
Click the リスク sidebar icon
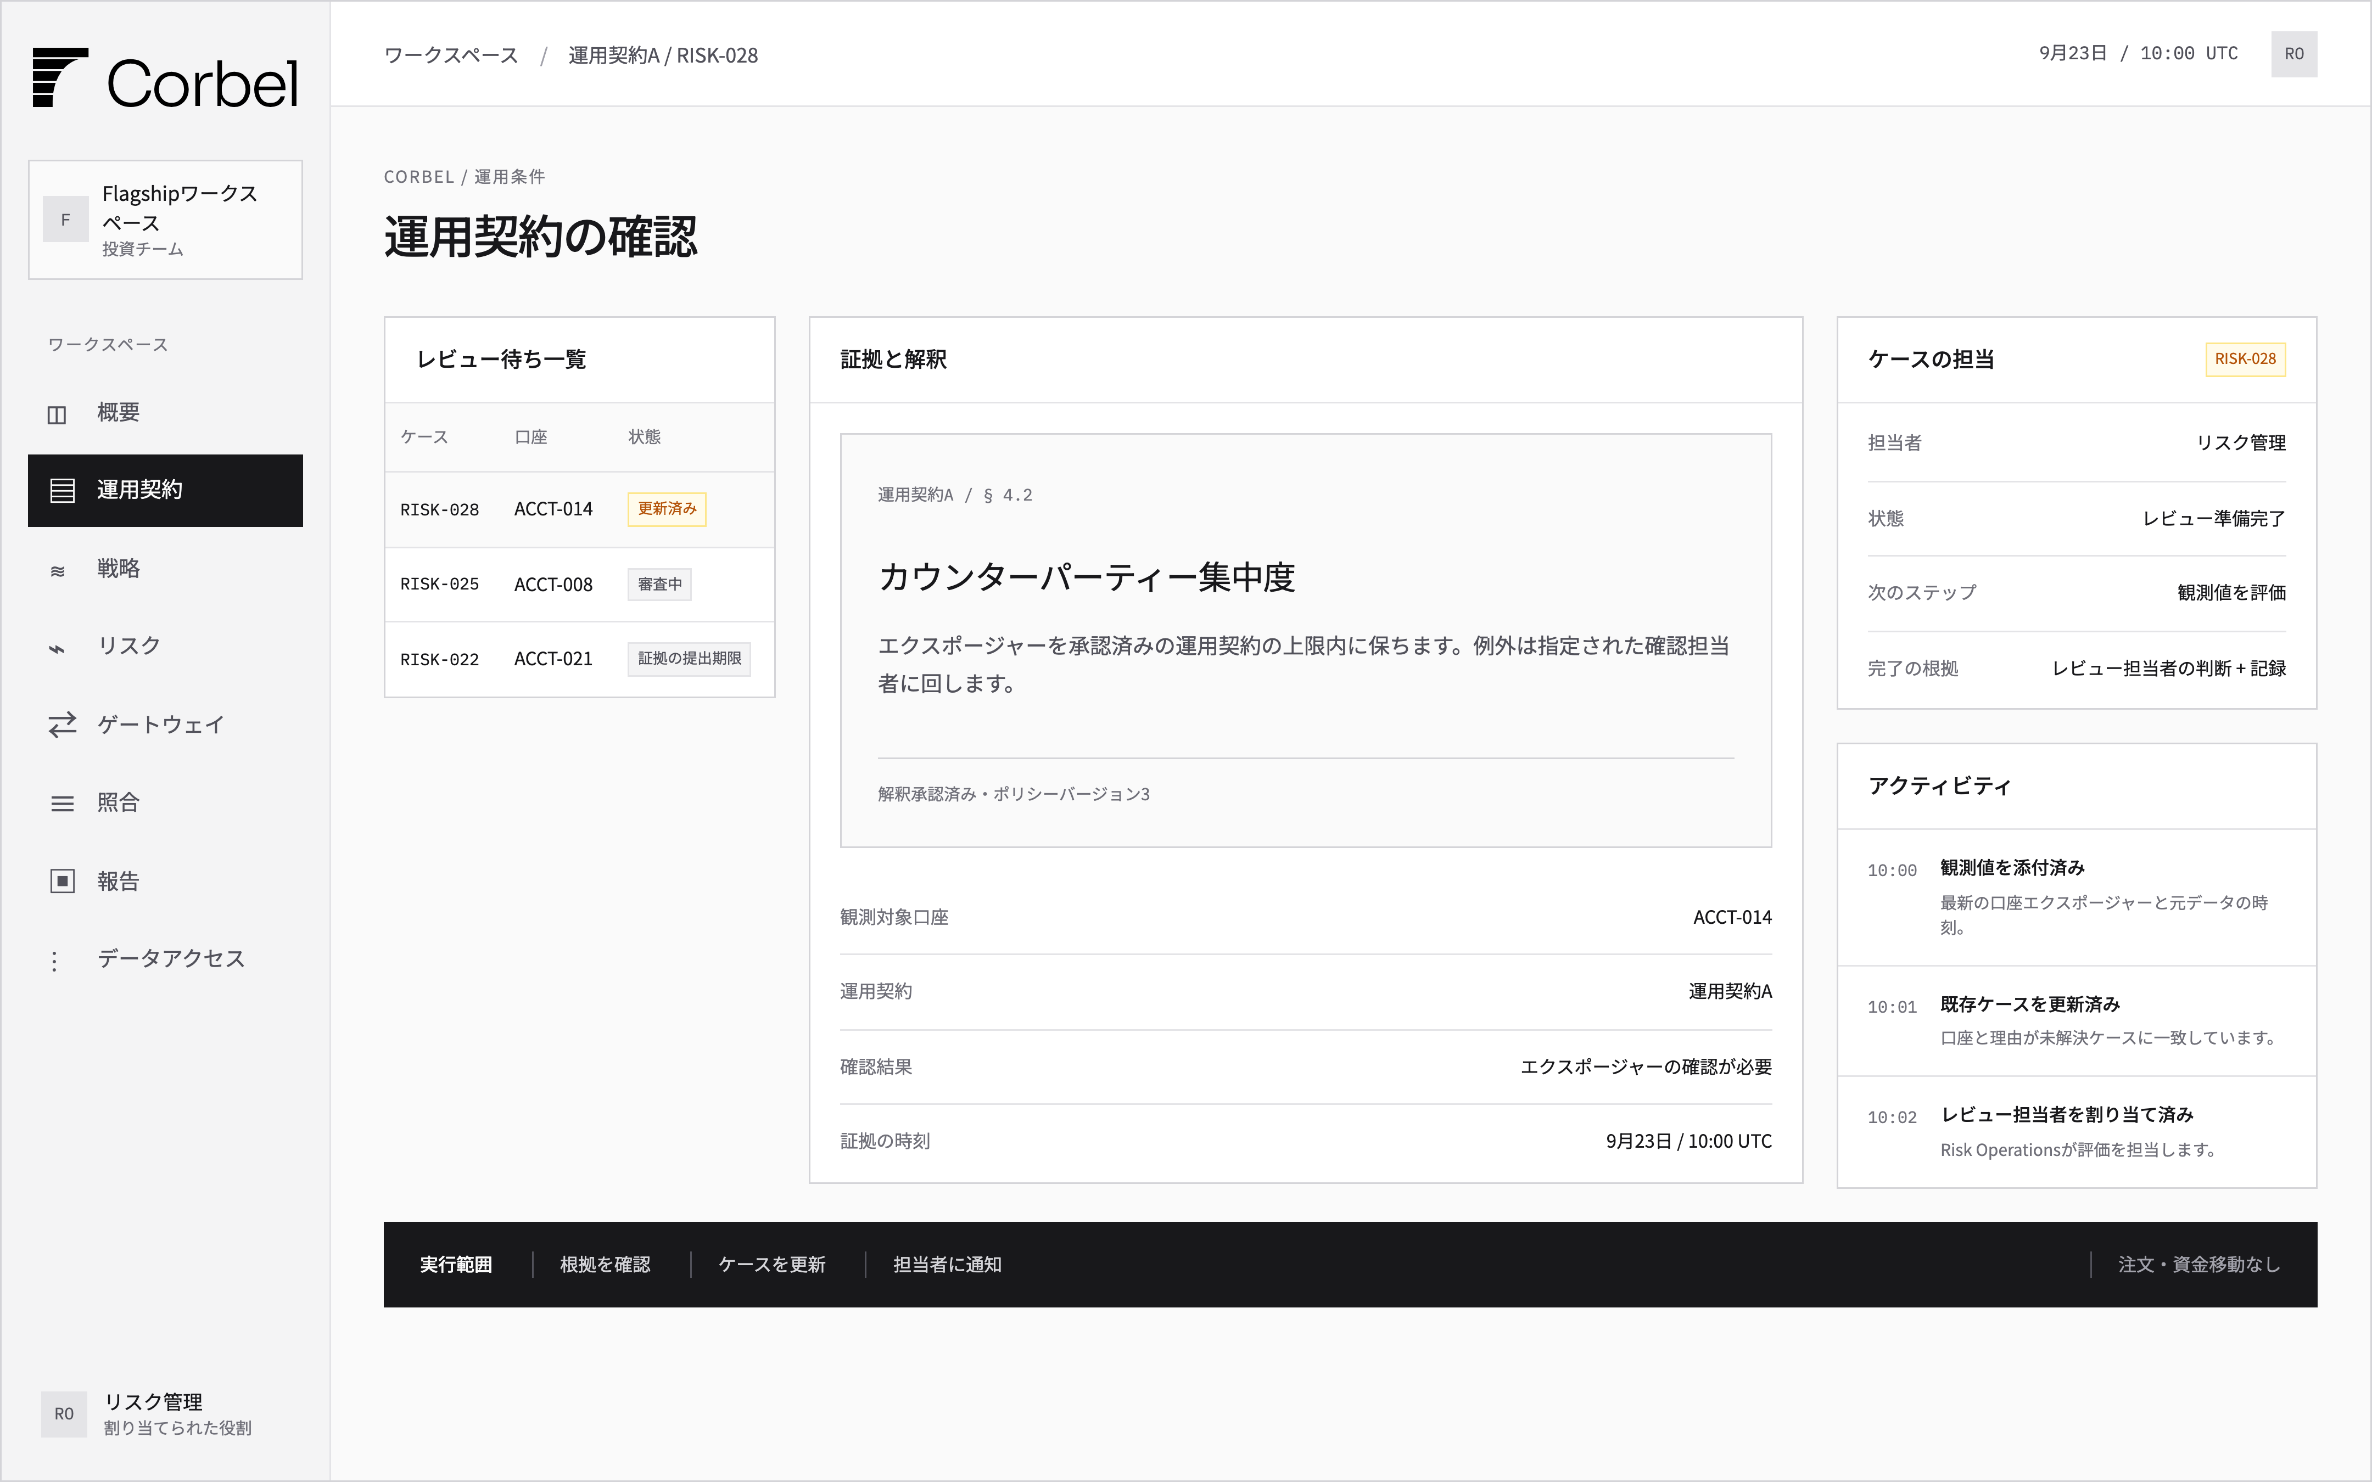[x=58, y=648]
